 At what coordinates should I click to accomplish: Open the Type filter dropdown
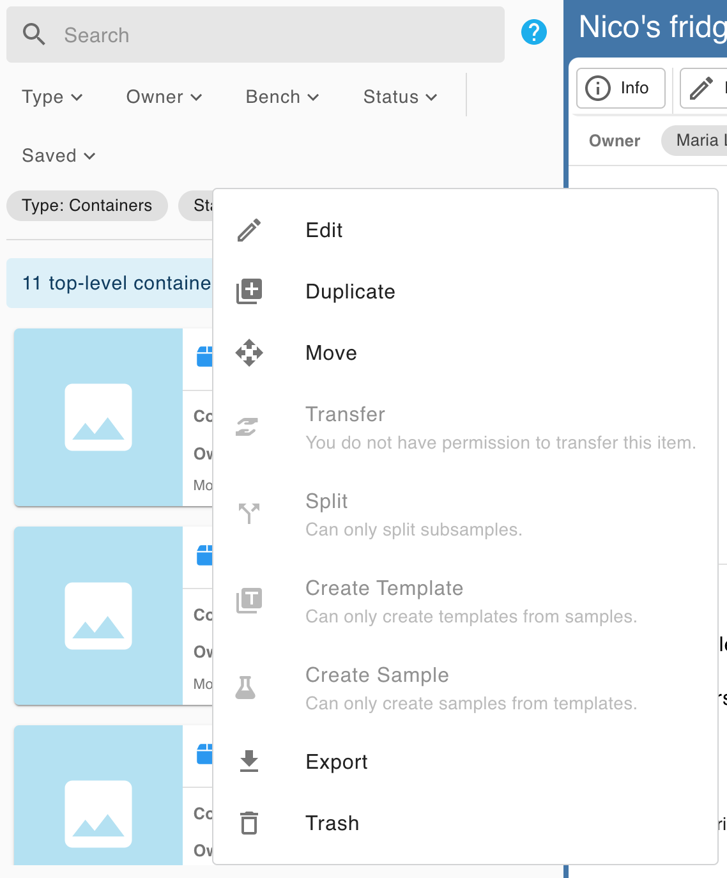tap(52, 97)
